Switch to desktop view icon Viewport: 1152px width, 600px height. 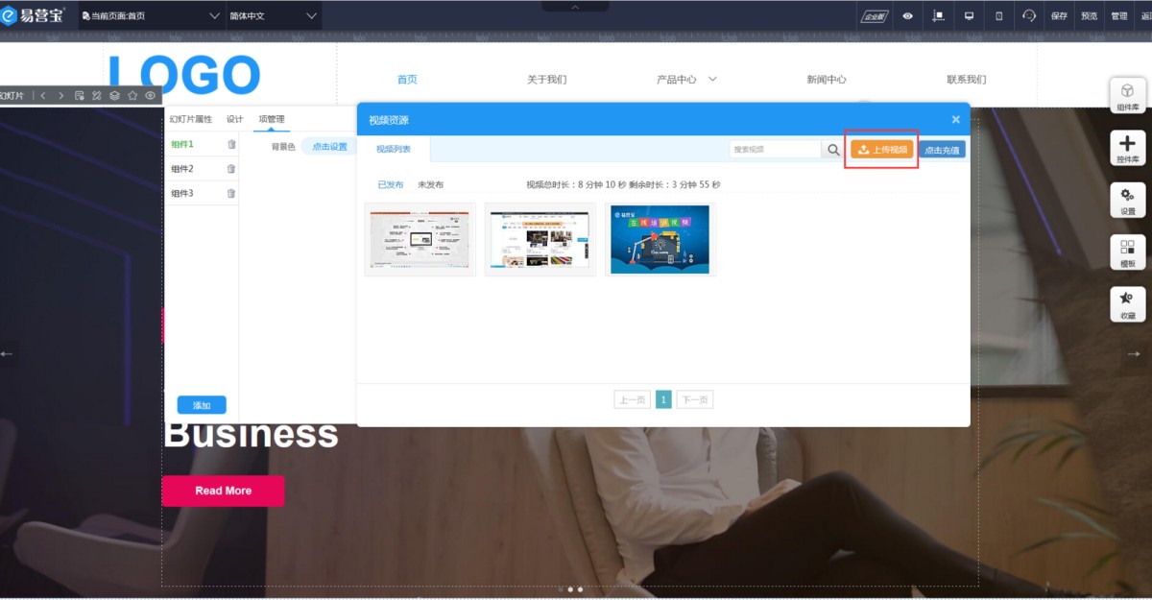tap(969, 16)
